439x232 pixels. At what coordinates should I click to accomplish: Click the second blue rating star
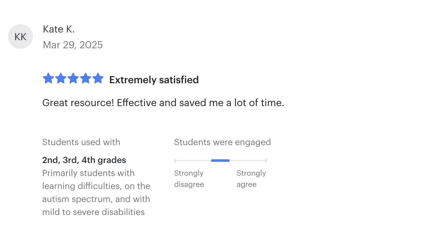pyautogui.click(x=61, y=78)
